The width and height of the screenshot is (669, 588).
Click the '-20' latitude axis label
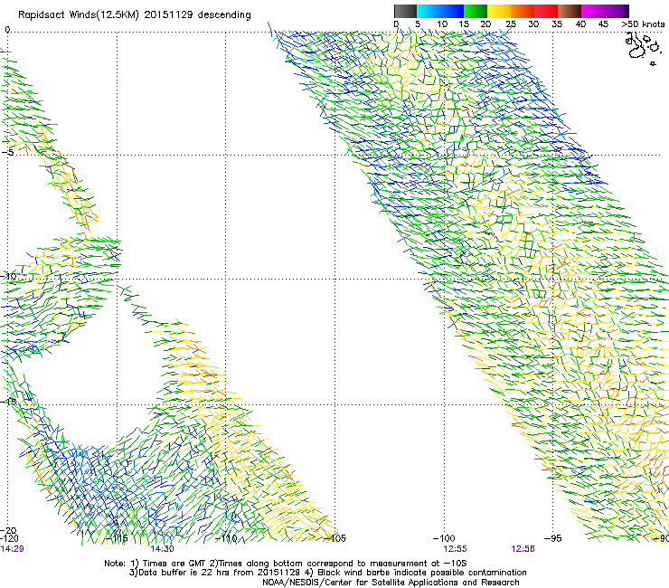pos(8,530)
